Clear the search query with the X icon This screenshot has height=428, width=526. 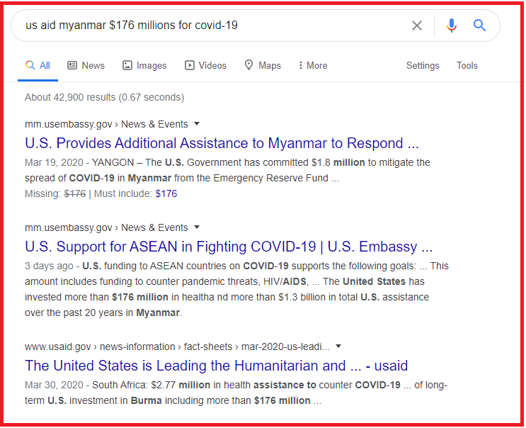[417, 26]
